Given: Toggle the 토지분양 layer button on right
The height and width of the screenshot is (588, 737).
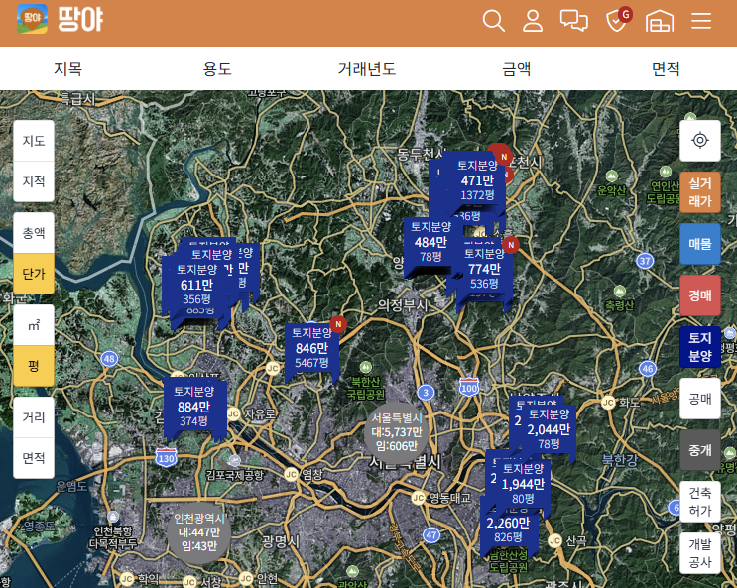Looking at the screenshot, I should coord(700,347).
